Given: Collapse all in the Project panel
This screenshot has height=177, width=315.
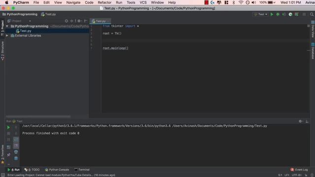Looking at the screenshot, I should pyautogui.click(x=72, y=21).
